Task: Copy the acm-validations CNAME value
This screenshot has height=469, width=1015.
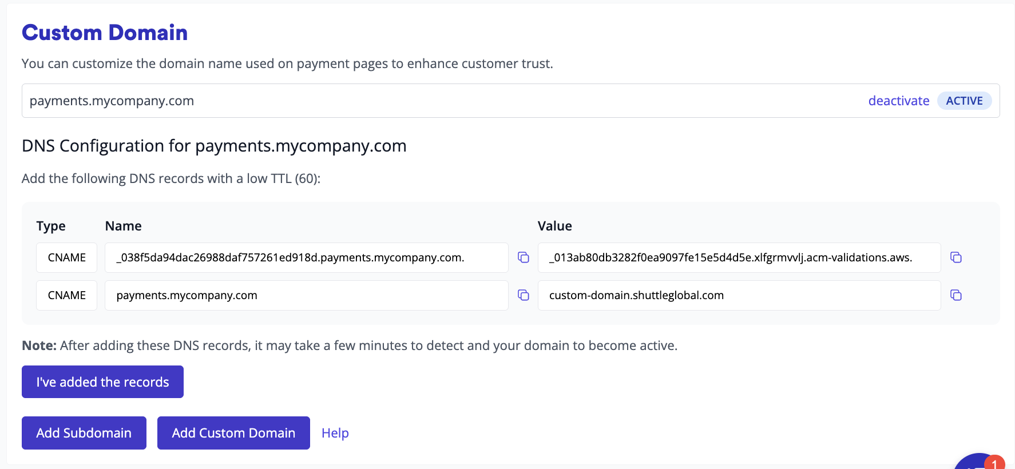Action: click(955, 257)
